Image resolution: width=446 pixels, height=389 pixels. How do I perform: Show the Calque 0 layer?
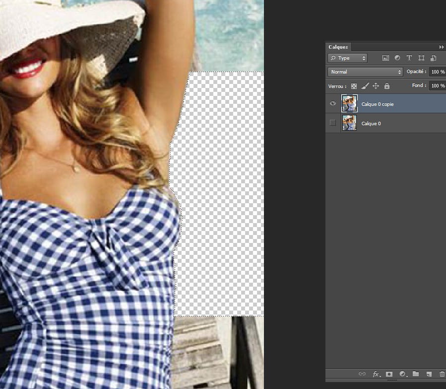[333, 123]
